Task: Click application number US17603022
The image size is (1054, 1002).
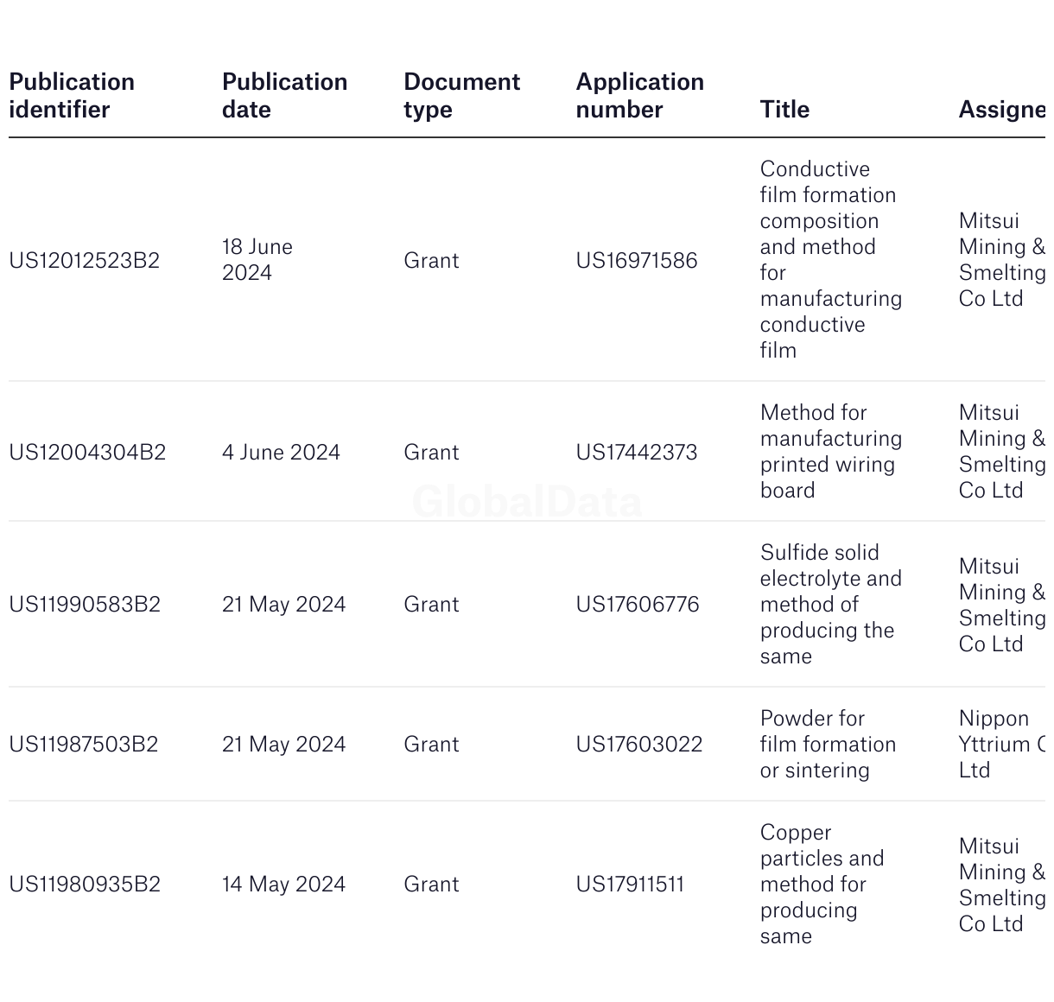Action: pos(639,745)
